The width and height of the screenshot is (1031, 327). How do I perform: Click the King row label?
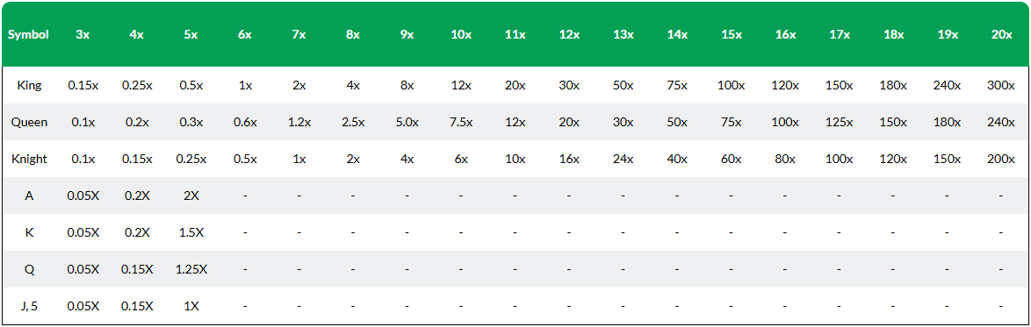pos(28,85)
